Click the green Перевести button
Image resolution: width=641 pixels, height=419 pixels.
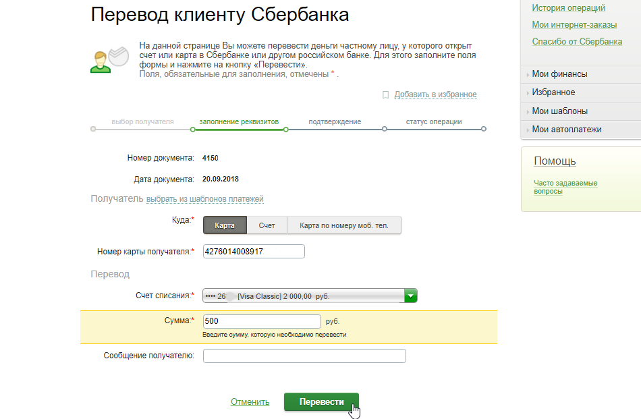[321, 402]
